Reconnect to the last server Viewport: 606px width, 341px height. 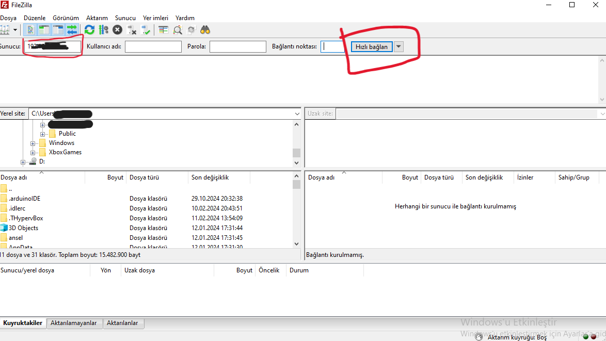[x=146, y=30]
